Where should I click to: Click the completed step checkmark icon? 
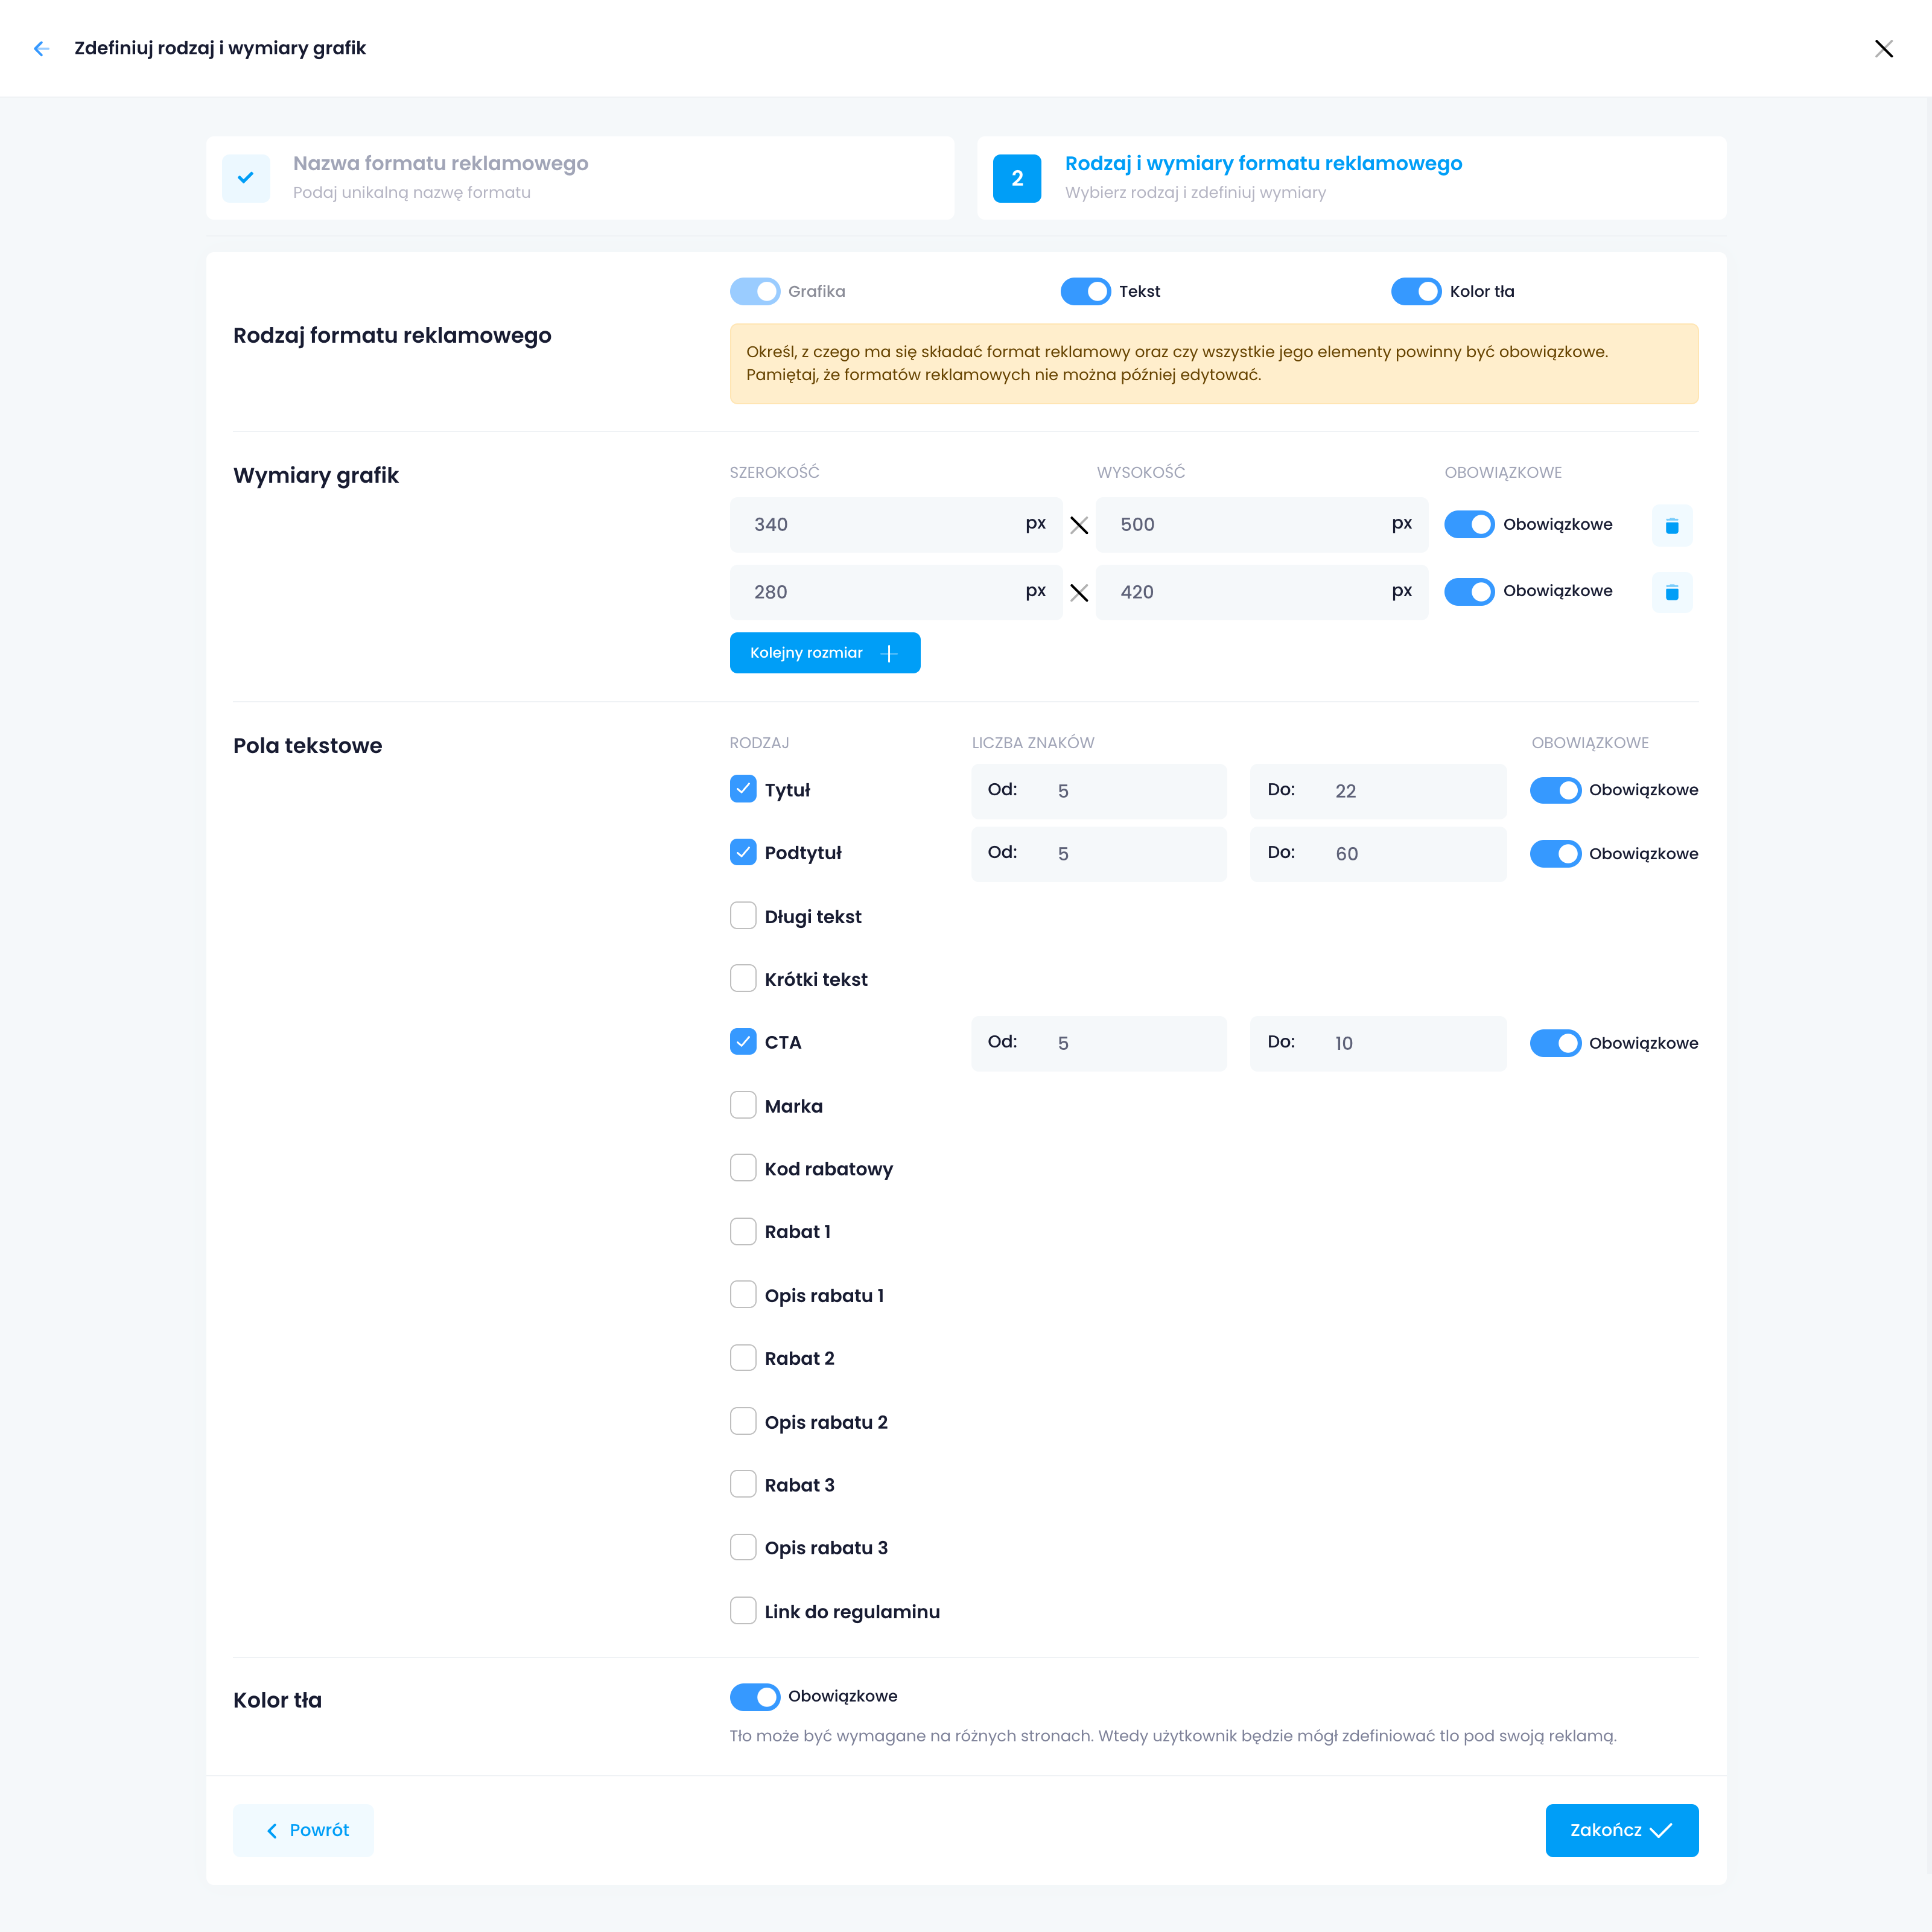pyautogui.click(x=246, y=178)
